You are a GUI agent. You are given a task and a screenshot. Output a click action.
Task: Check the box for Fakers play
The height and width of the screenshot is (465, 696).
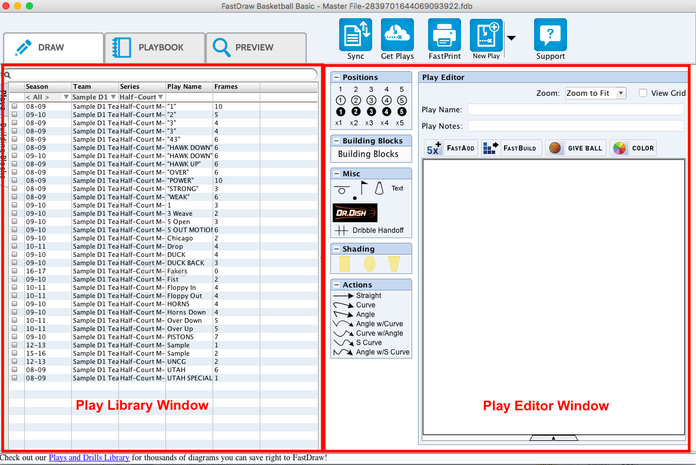click(15, 271)
